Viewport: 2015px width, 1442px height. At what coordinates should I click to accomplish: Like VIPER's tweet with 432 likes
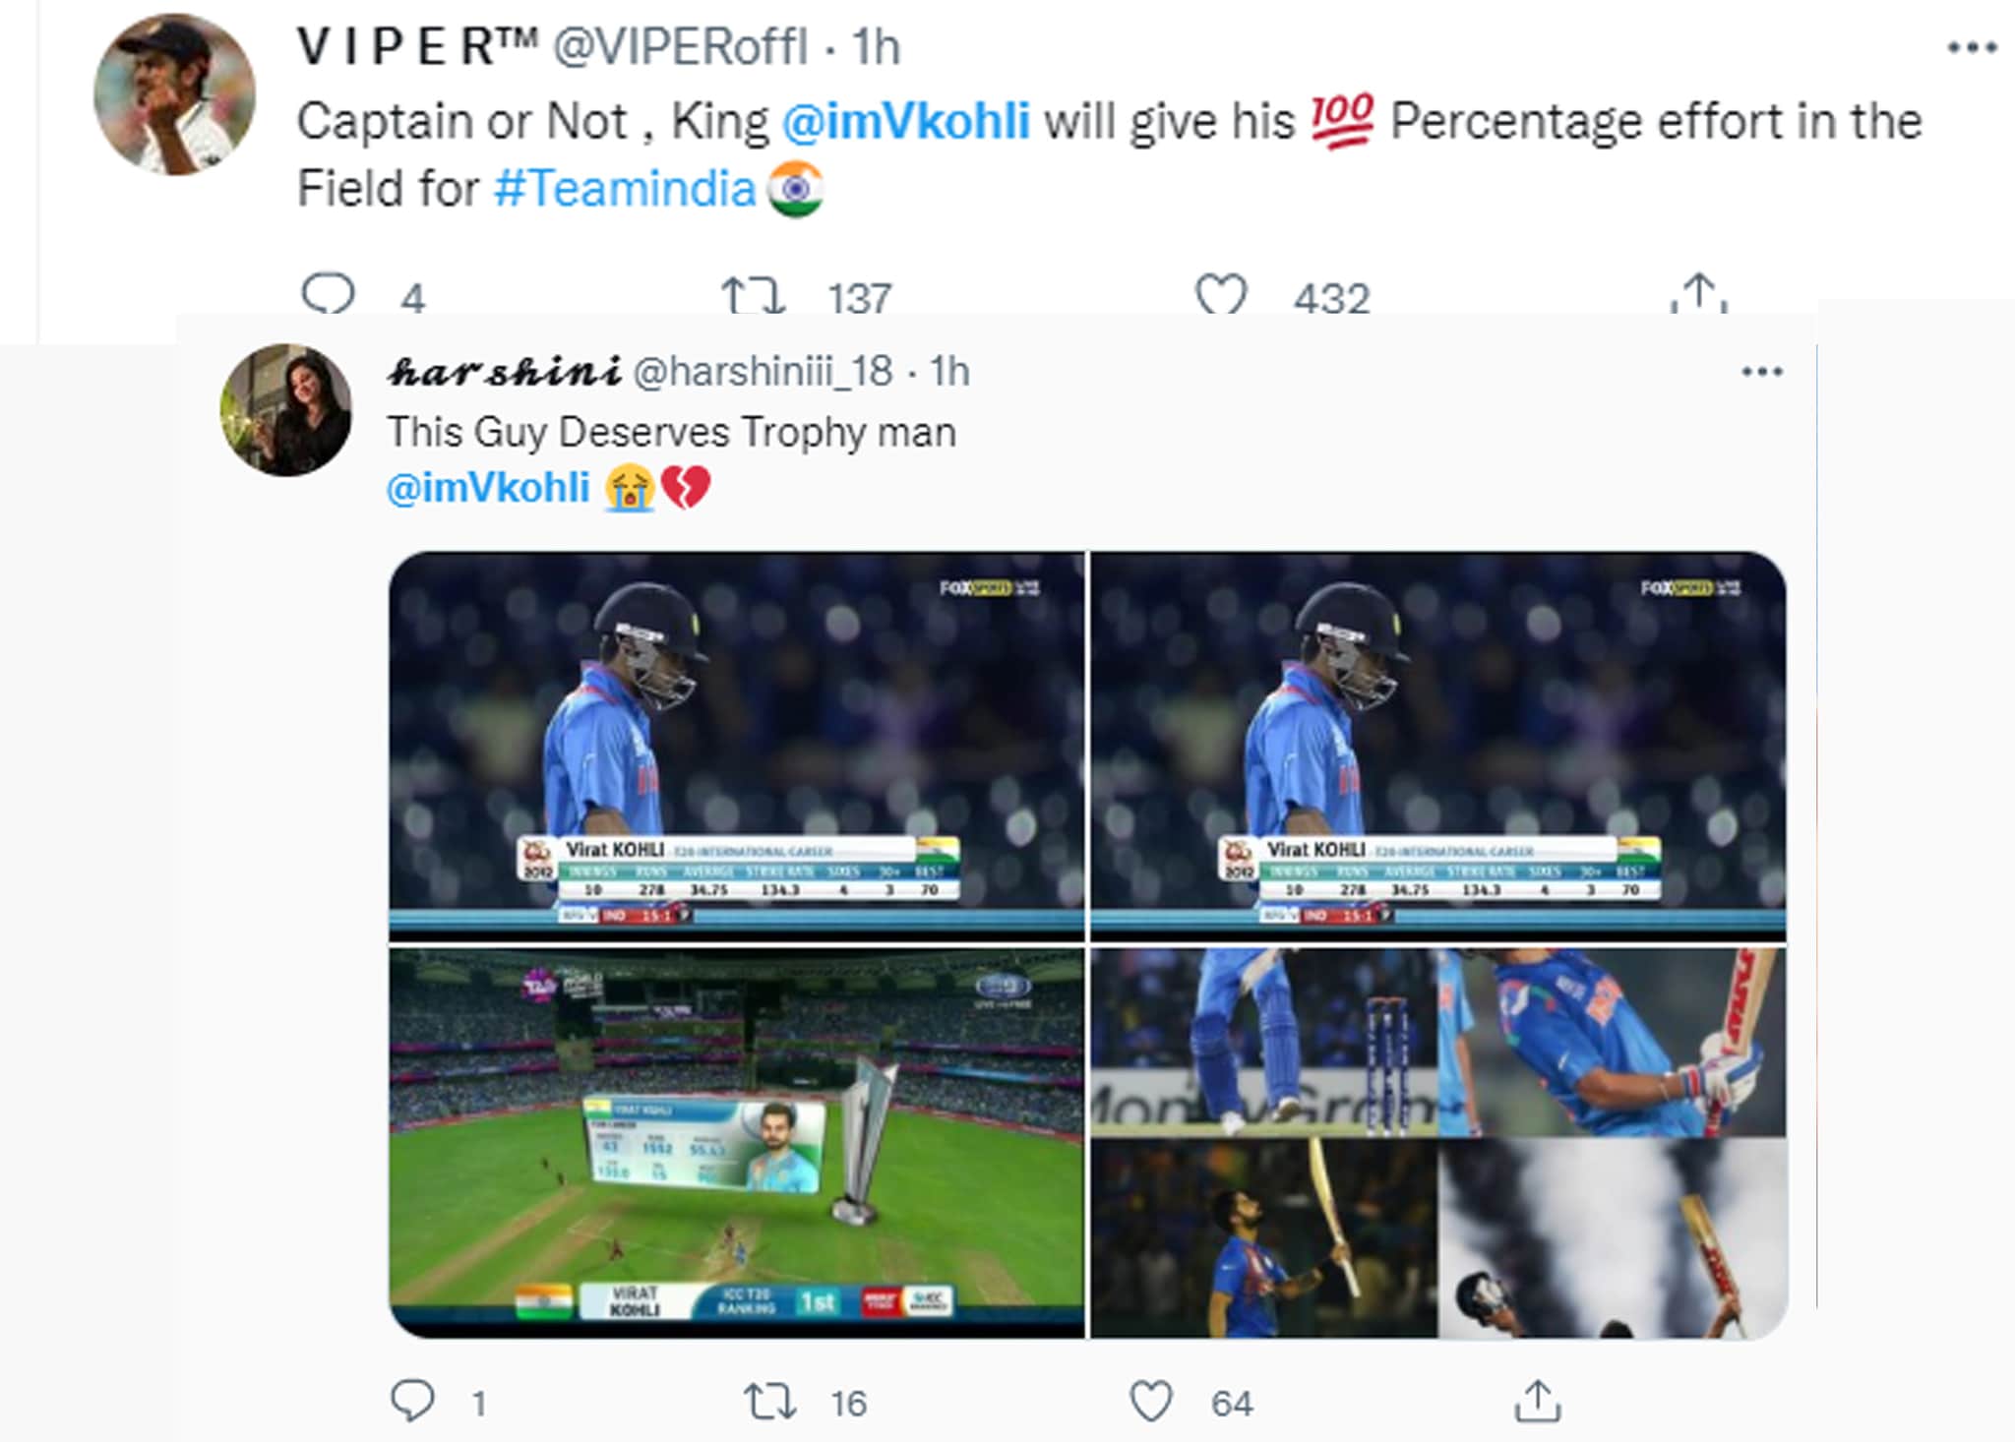click(1221, 294)
